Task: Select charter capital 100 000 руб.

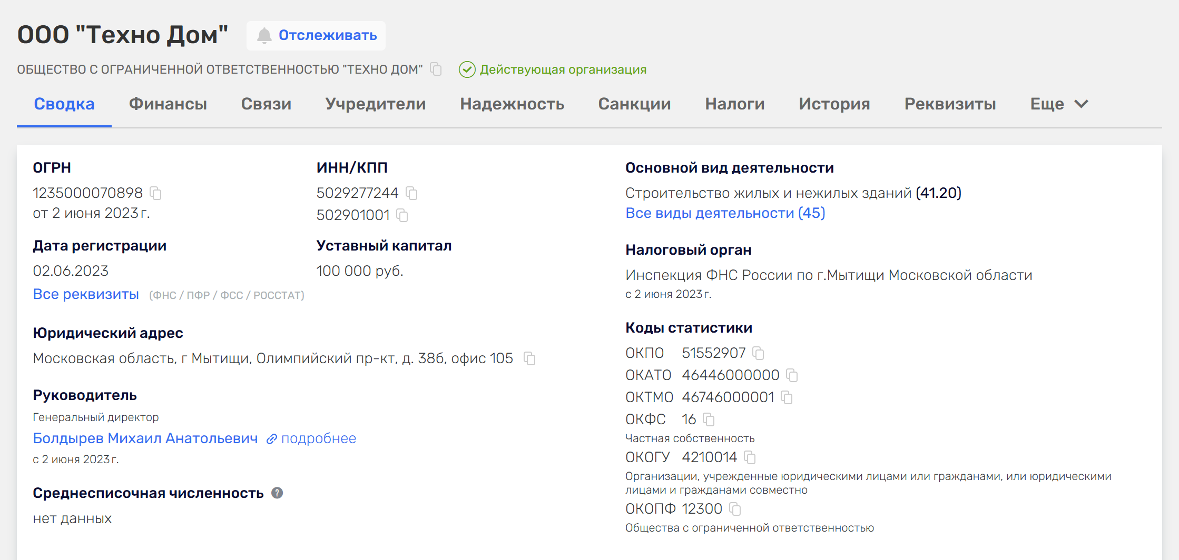Action: (x=360, y=271)
